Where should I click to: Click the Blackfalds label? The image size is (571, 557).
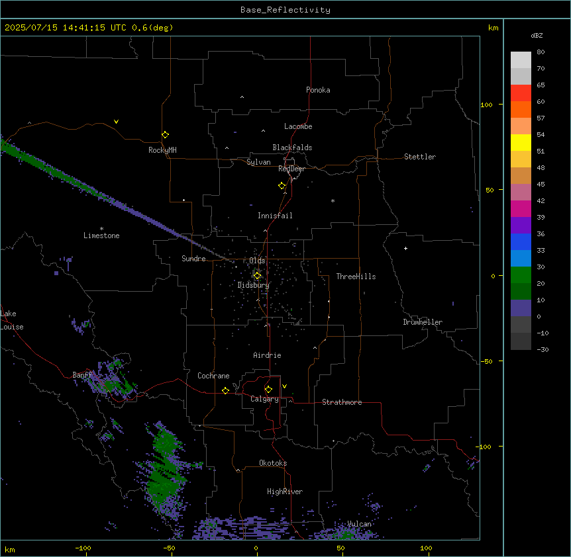click(x=292, y=148)
